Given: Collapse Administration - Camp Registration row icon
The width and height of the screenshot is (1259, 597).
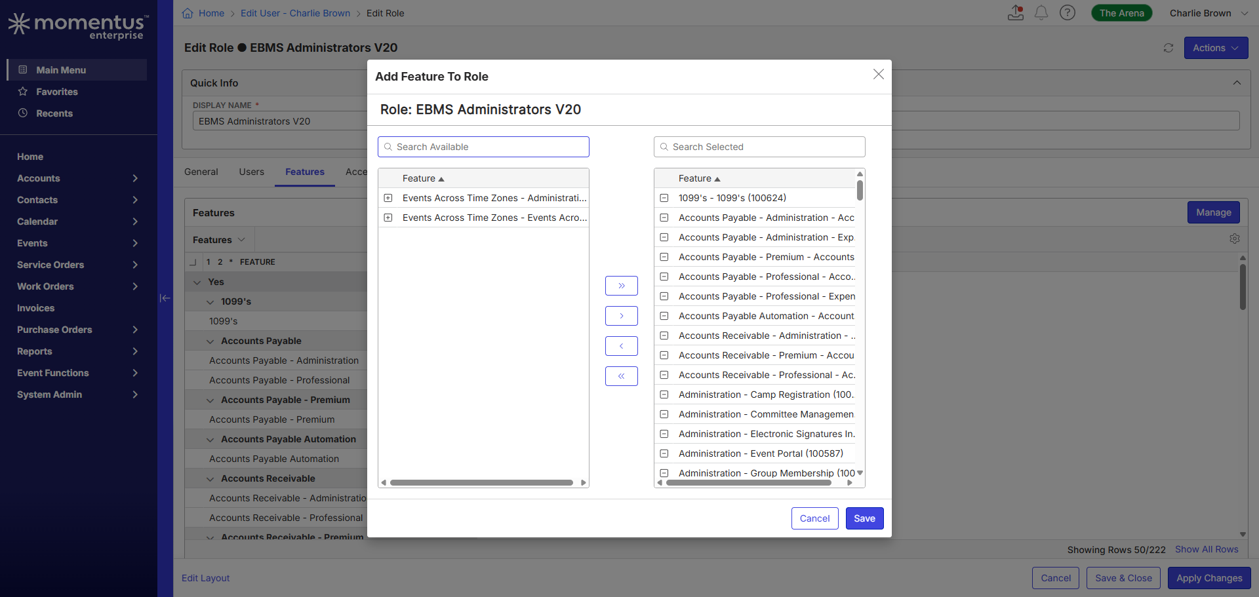Looking at the screenshot, I should pyautogui.click(x=664, y=395).
